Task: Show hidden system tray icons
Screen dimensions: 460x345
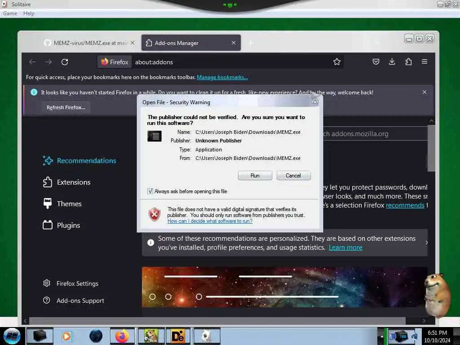Action: pos(382,336)
